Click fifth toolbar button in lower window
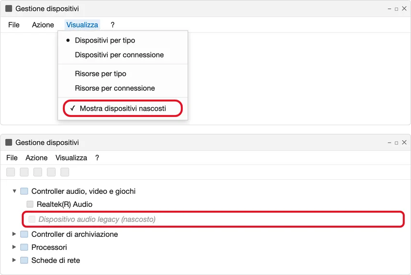The height and width of the screenshot is (275, 411). [65, 172]
